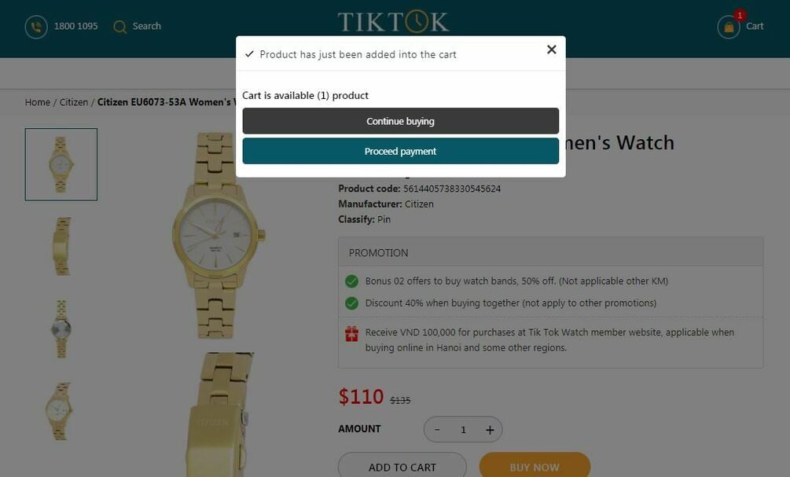Close the added-to-cart popup
790x477 pixels.
tap(552, 50)
